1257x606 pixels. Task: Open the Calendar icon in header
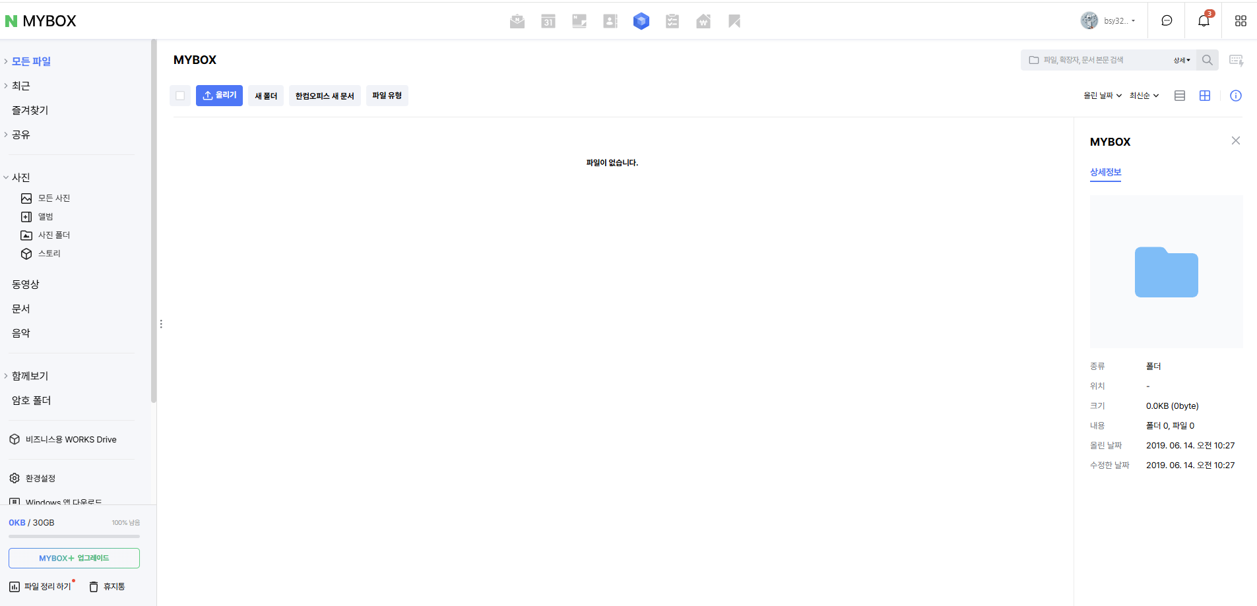pos(548,21)
